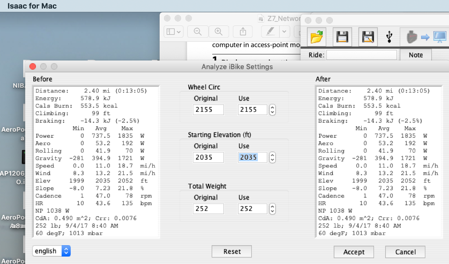This screenshot has height=264, width=449.
Task: Open a ride file with the folder icon
Action: pos(317,37)
